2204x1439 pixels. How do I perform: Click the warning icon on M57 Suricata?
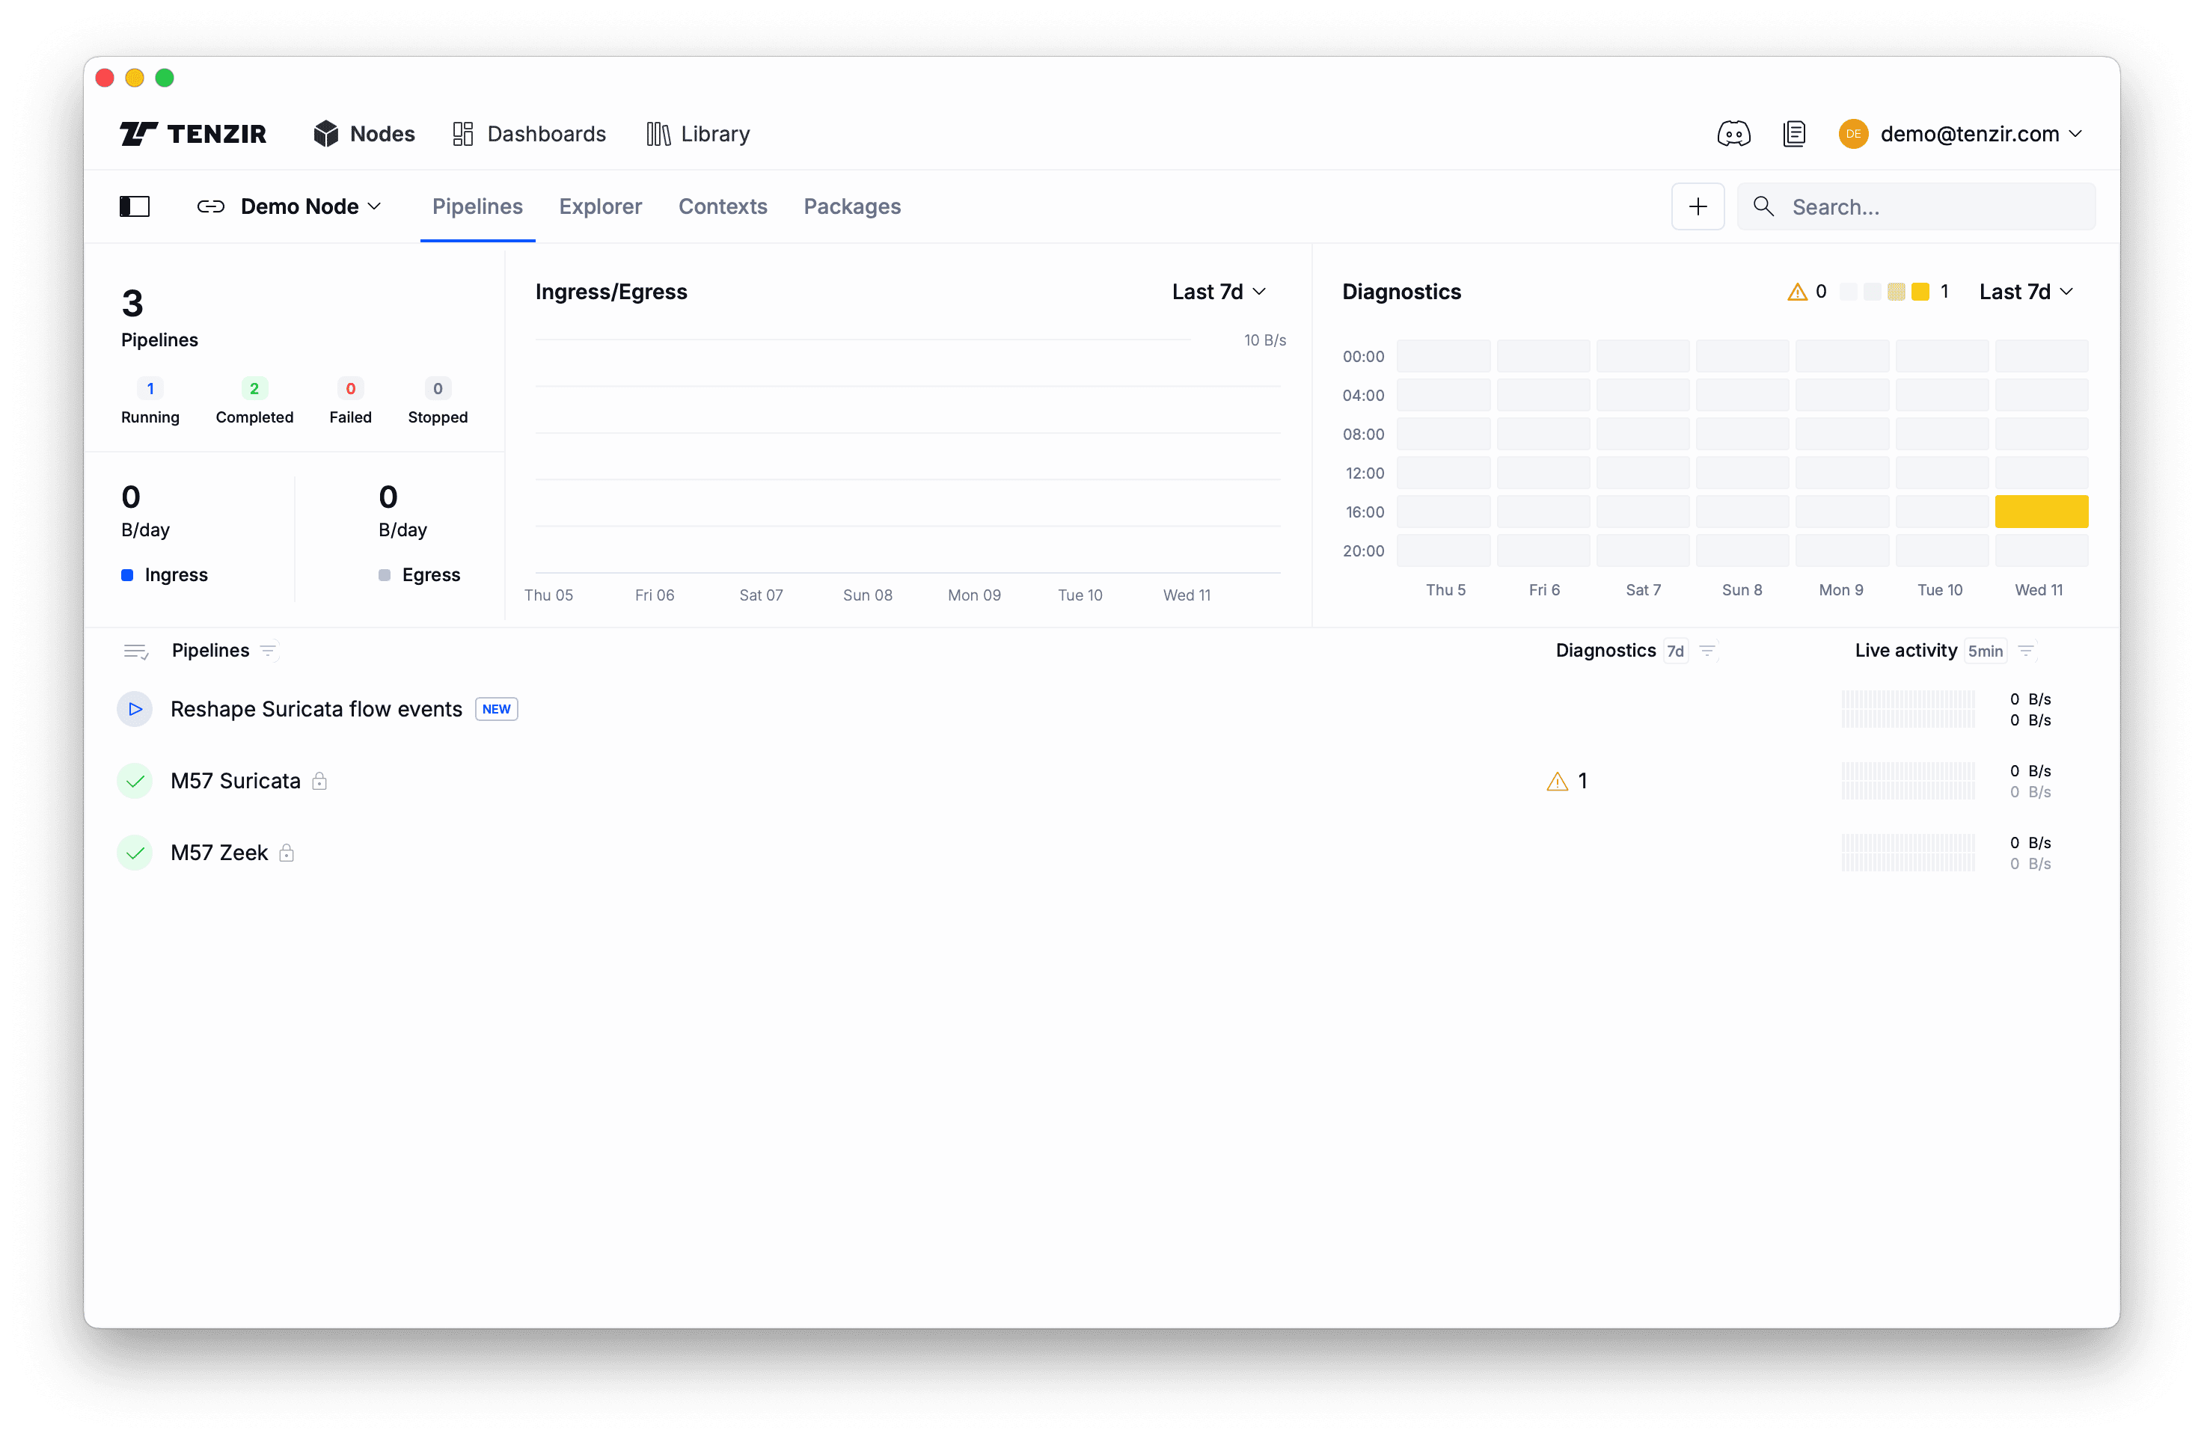1557,782
